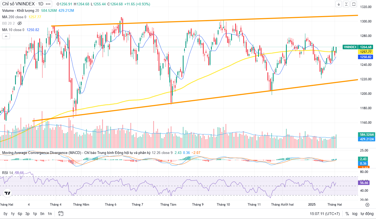Toggle tự động auto scale
The width and height of the screenshot is (376, 219).
367,214
